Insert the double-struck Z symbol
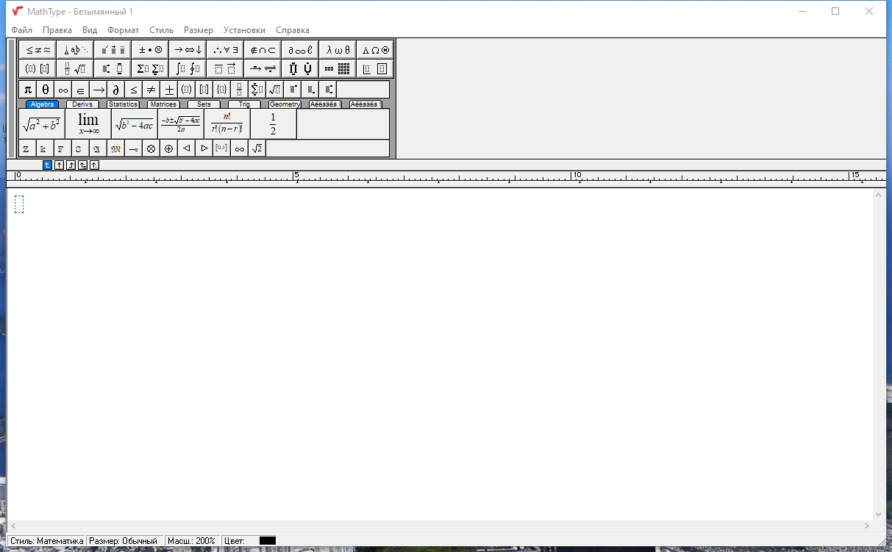 26,148
